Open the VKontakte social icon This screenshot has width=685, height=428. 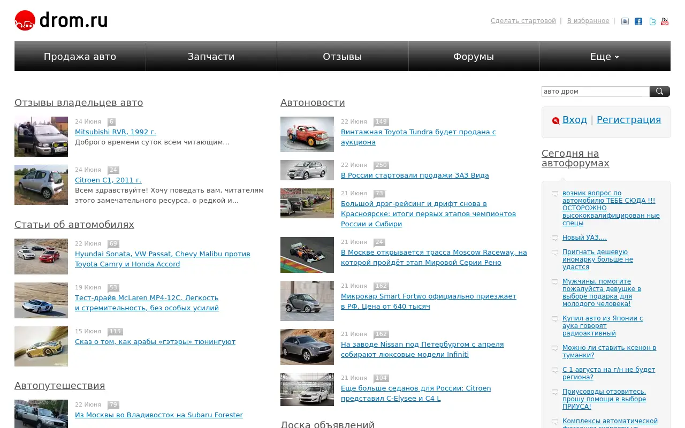click(625, 21)
